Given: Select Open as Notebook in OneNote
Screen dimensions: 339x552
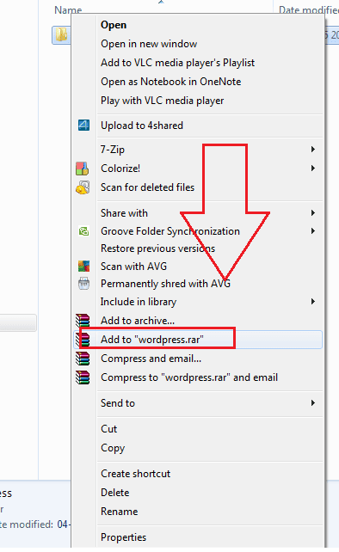Looking at the screenshot, I should pyautogui.click(x=171, y=82).
